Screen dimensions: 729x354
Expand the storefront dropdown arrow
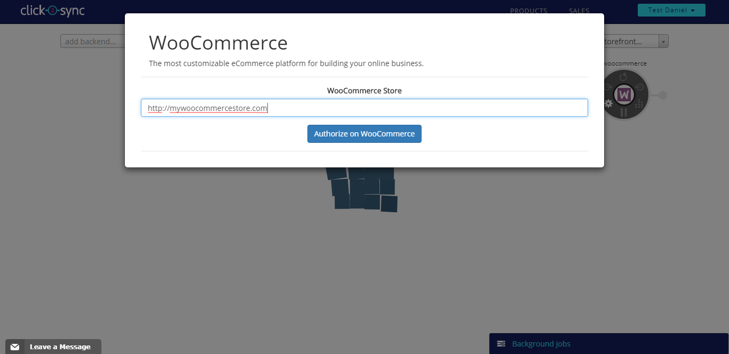(x=663, y=41)
